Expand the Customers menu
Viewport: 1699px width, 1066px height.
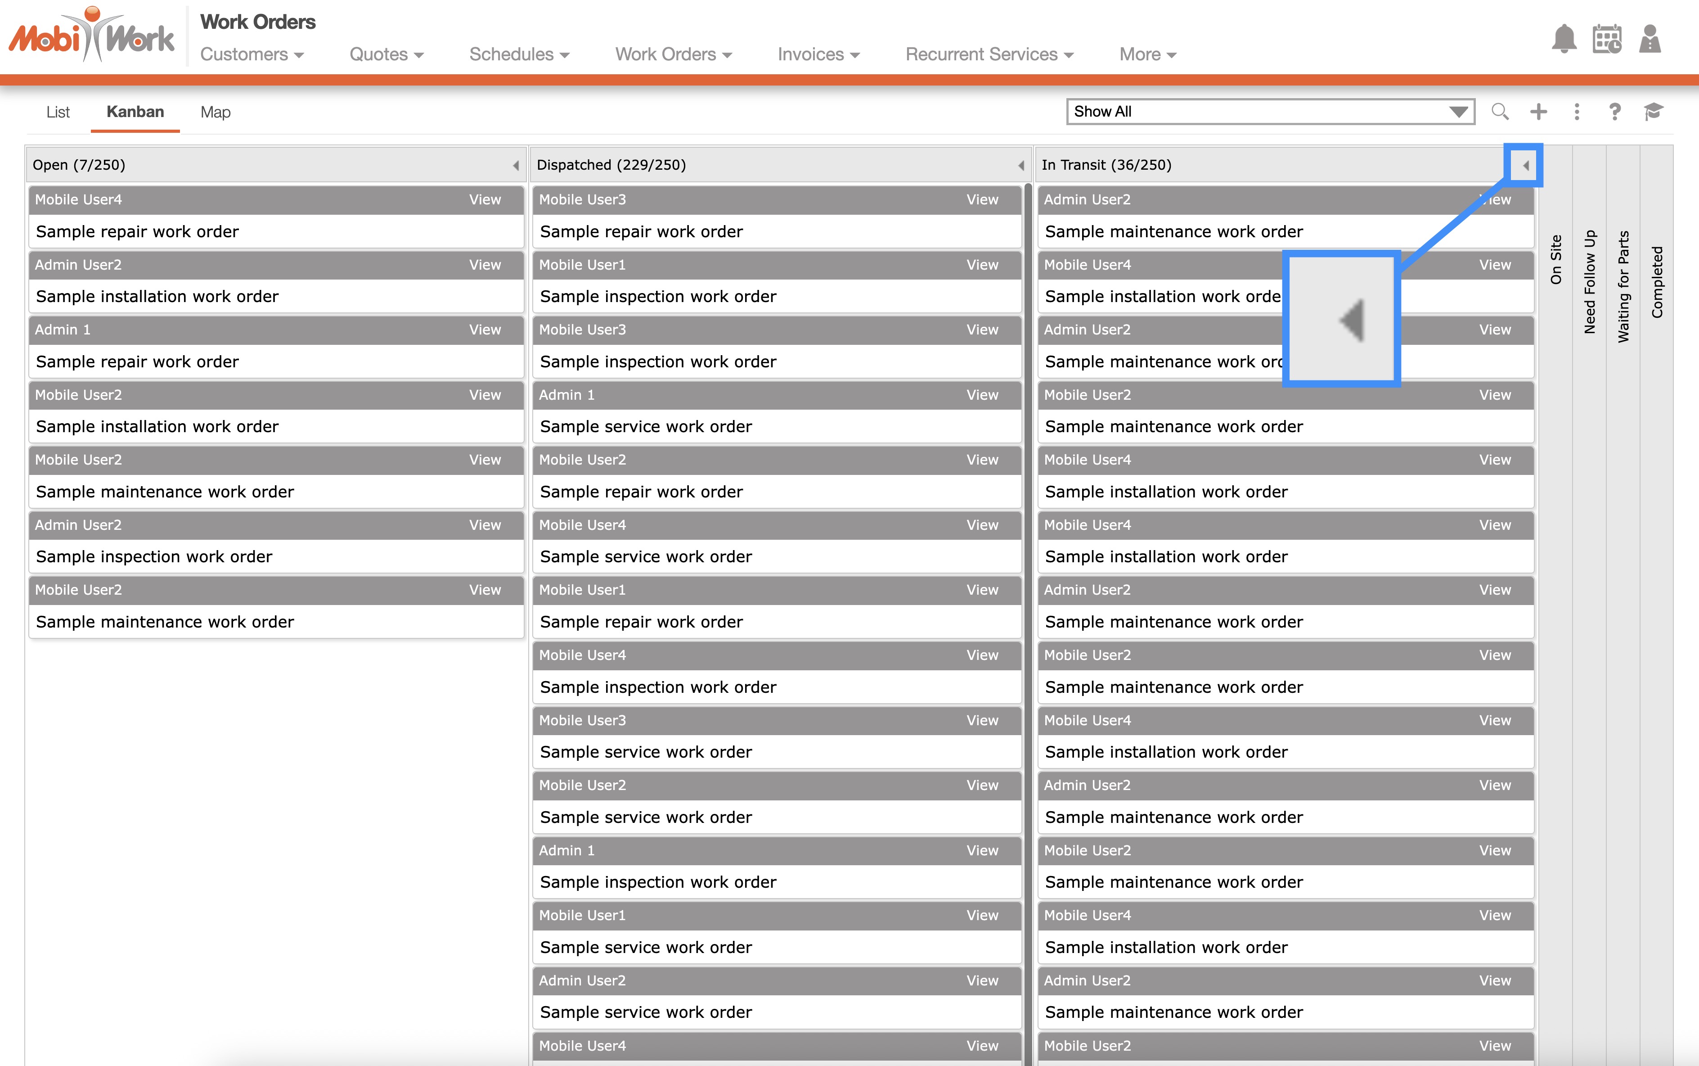tap(252, 54)
